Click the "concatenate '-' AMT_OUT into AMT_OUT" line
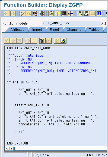This screenshot has height=157, width=108. coord(53,124)
